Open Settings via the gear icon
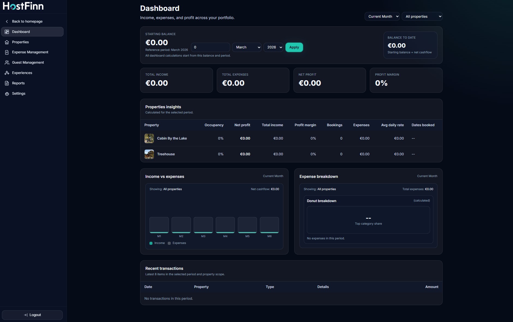This screenshot has width=513, height=322. [7, 93]
